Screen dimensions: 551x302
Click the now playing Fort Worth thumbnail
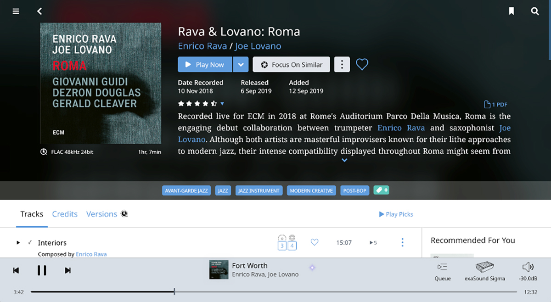219,269
